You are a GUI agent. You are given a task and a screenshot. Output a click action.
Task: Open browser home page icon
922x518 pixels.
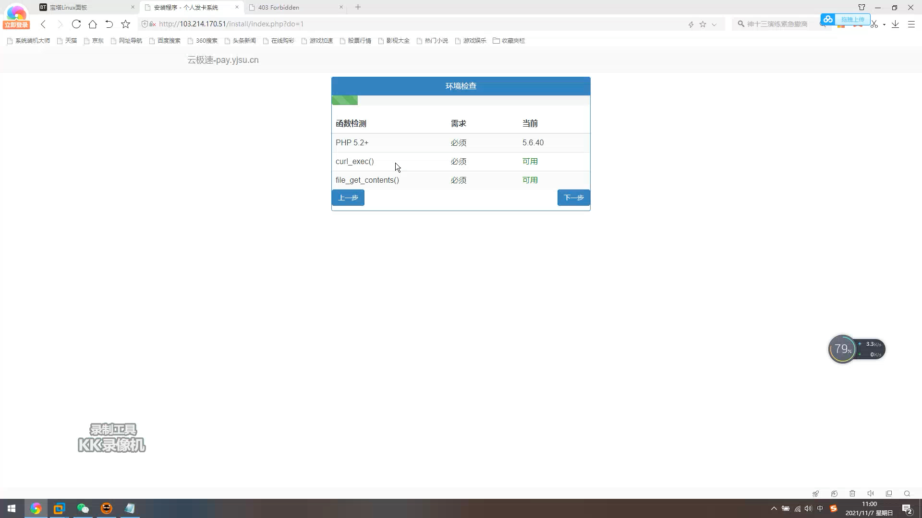click(x=93, y=24)
